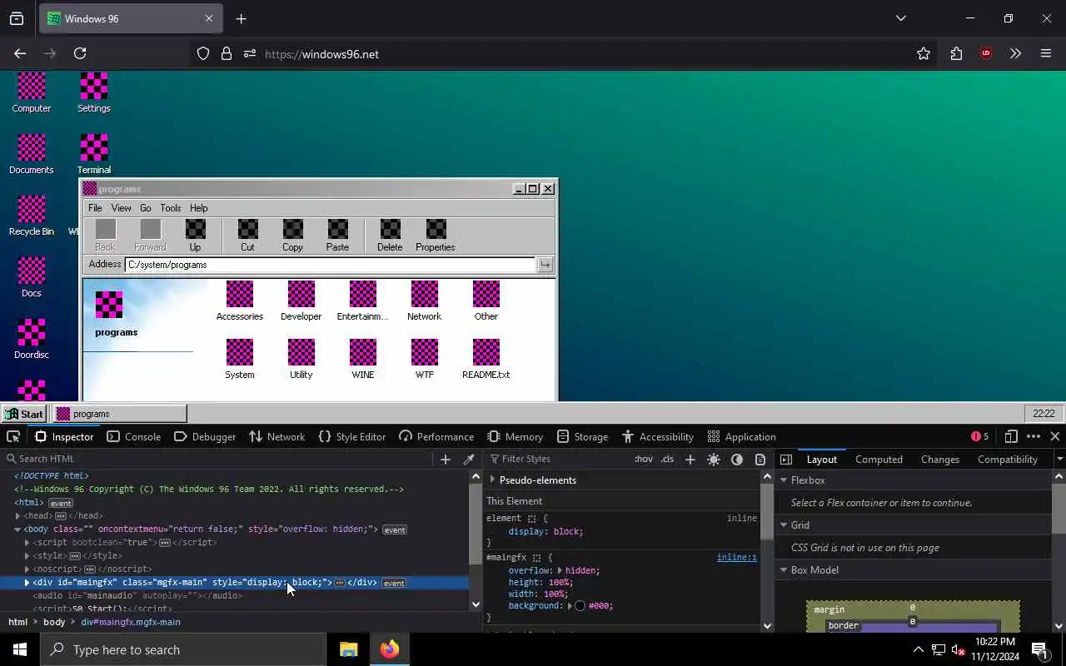Open the responsive design mode icon
The height and width of the screenshot is (666, 1066).
tap(1011, 436)
